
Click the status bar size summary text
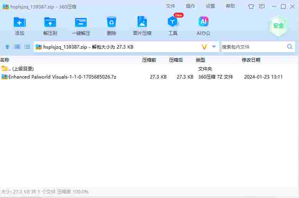tap(44, 191)
